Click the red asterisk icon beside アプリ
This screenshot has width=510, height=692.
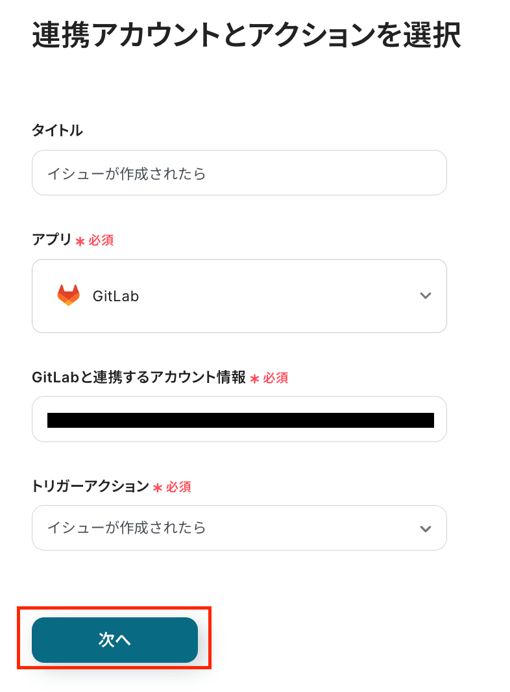pos(80,241)
